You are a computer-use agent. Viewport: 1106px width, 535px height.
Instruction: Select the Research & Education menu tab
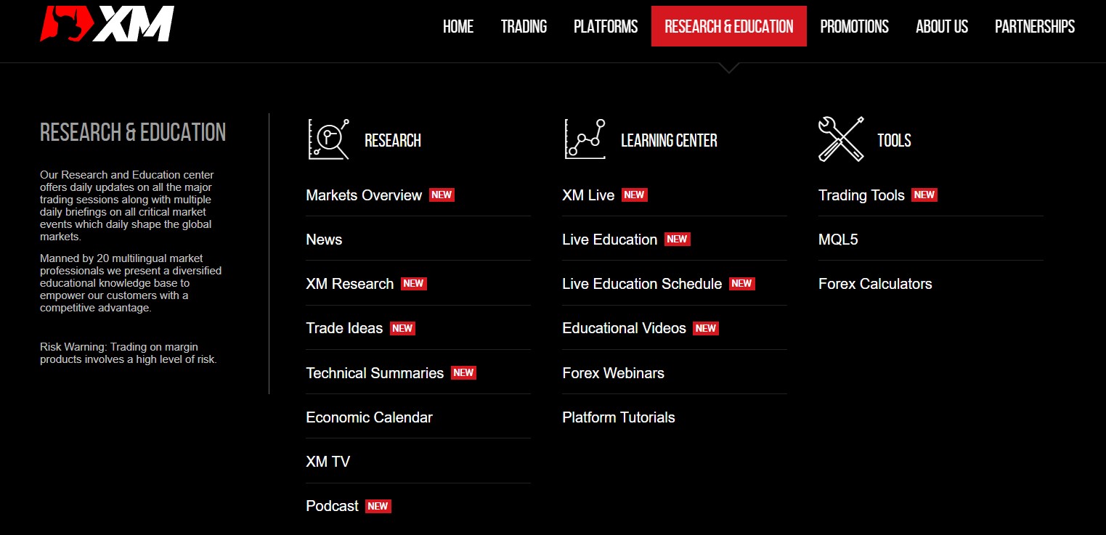[729, 26]
